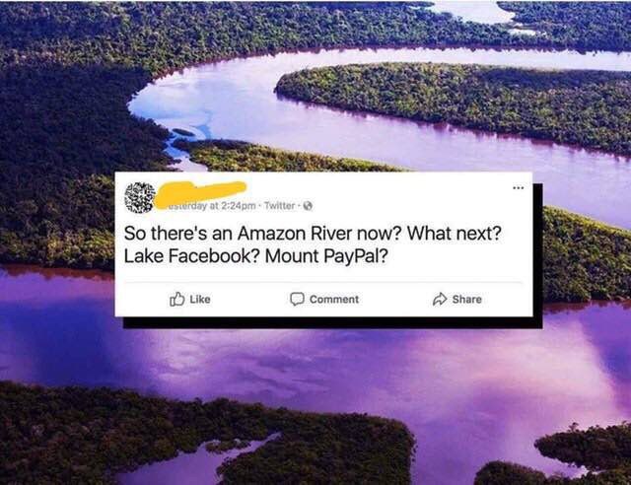Click the black shadow border under the post
Image resolution: width=631 pixels, height=485 pixels.
332,322
